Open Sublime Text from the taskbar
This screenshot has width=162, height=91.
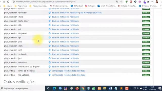[121, 88]
